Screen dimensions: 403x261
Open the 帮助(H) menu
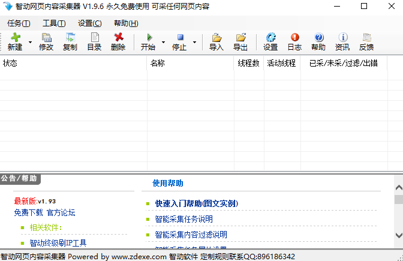tap(126, 23)
